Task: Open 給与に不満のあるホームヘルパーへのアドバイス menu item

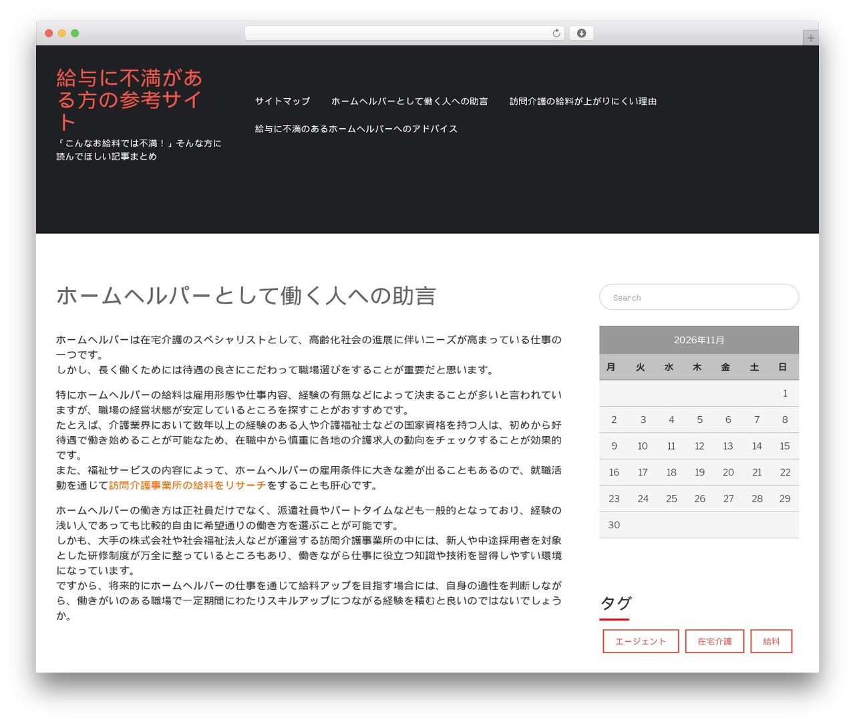Action: pos(356,129)
